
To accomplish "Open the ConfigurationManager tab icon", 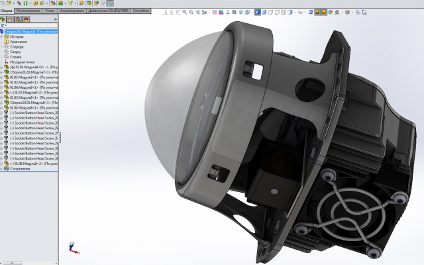I will point(18,19).
